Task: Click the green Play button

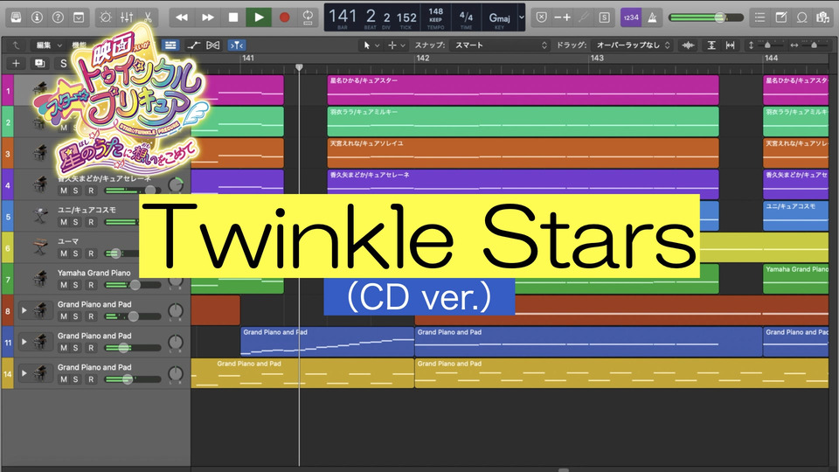Action: click(259, 17)
